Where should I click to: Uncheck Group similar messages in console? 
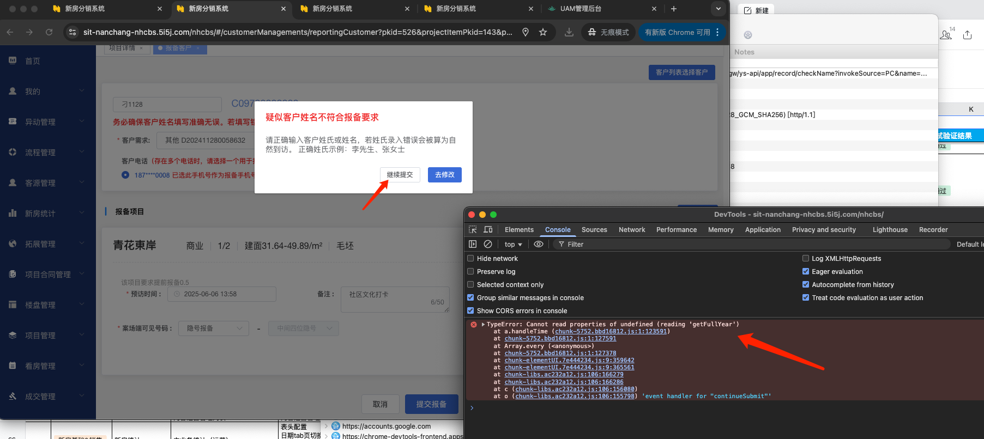coord(470,297)
